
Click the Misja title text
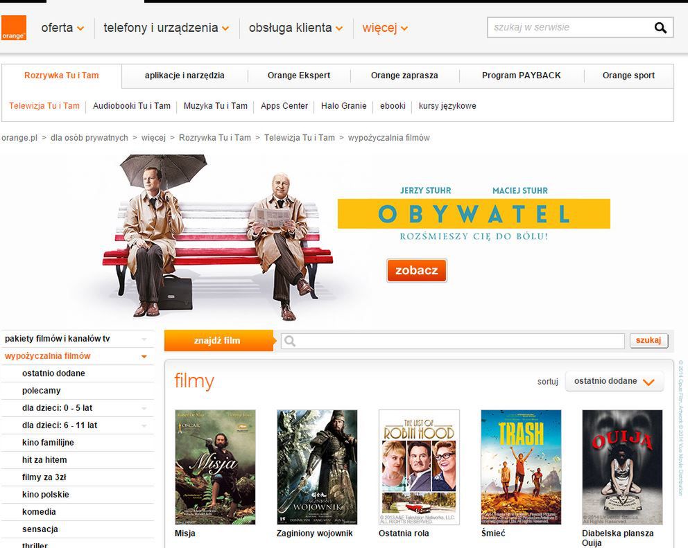click(x=184, y=533)
